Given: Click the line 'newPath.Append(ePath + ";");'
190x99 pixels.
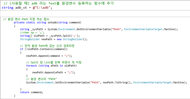Looking at the screenshot, I should 54,72.
